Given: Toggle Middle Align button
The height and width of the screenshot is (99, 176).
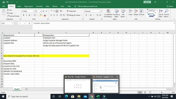Looking at the screenshot, I should click(x=54, y=11).
